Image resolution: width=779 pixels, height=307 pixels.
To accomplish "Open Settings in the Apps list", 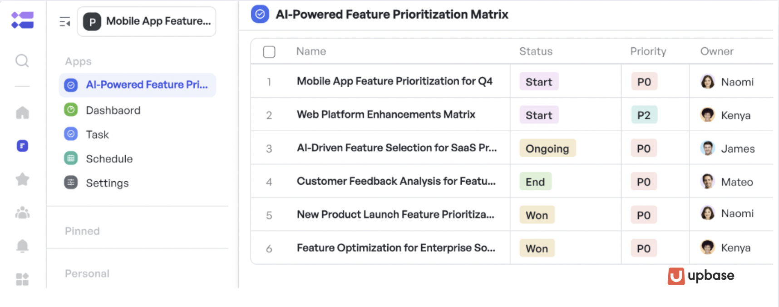I will (x=107, y=183).
